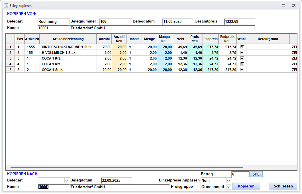Viewport: 302px width, 194px height.
Task: Click the Betrag input field
Action: tap(240, 174)
